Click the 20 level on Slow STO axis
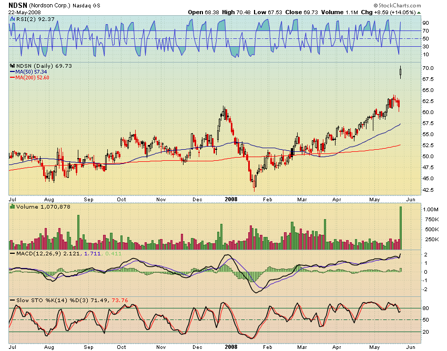 pos(425,332)
